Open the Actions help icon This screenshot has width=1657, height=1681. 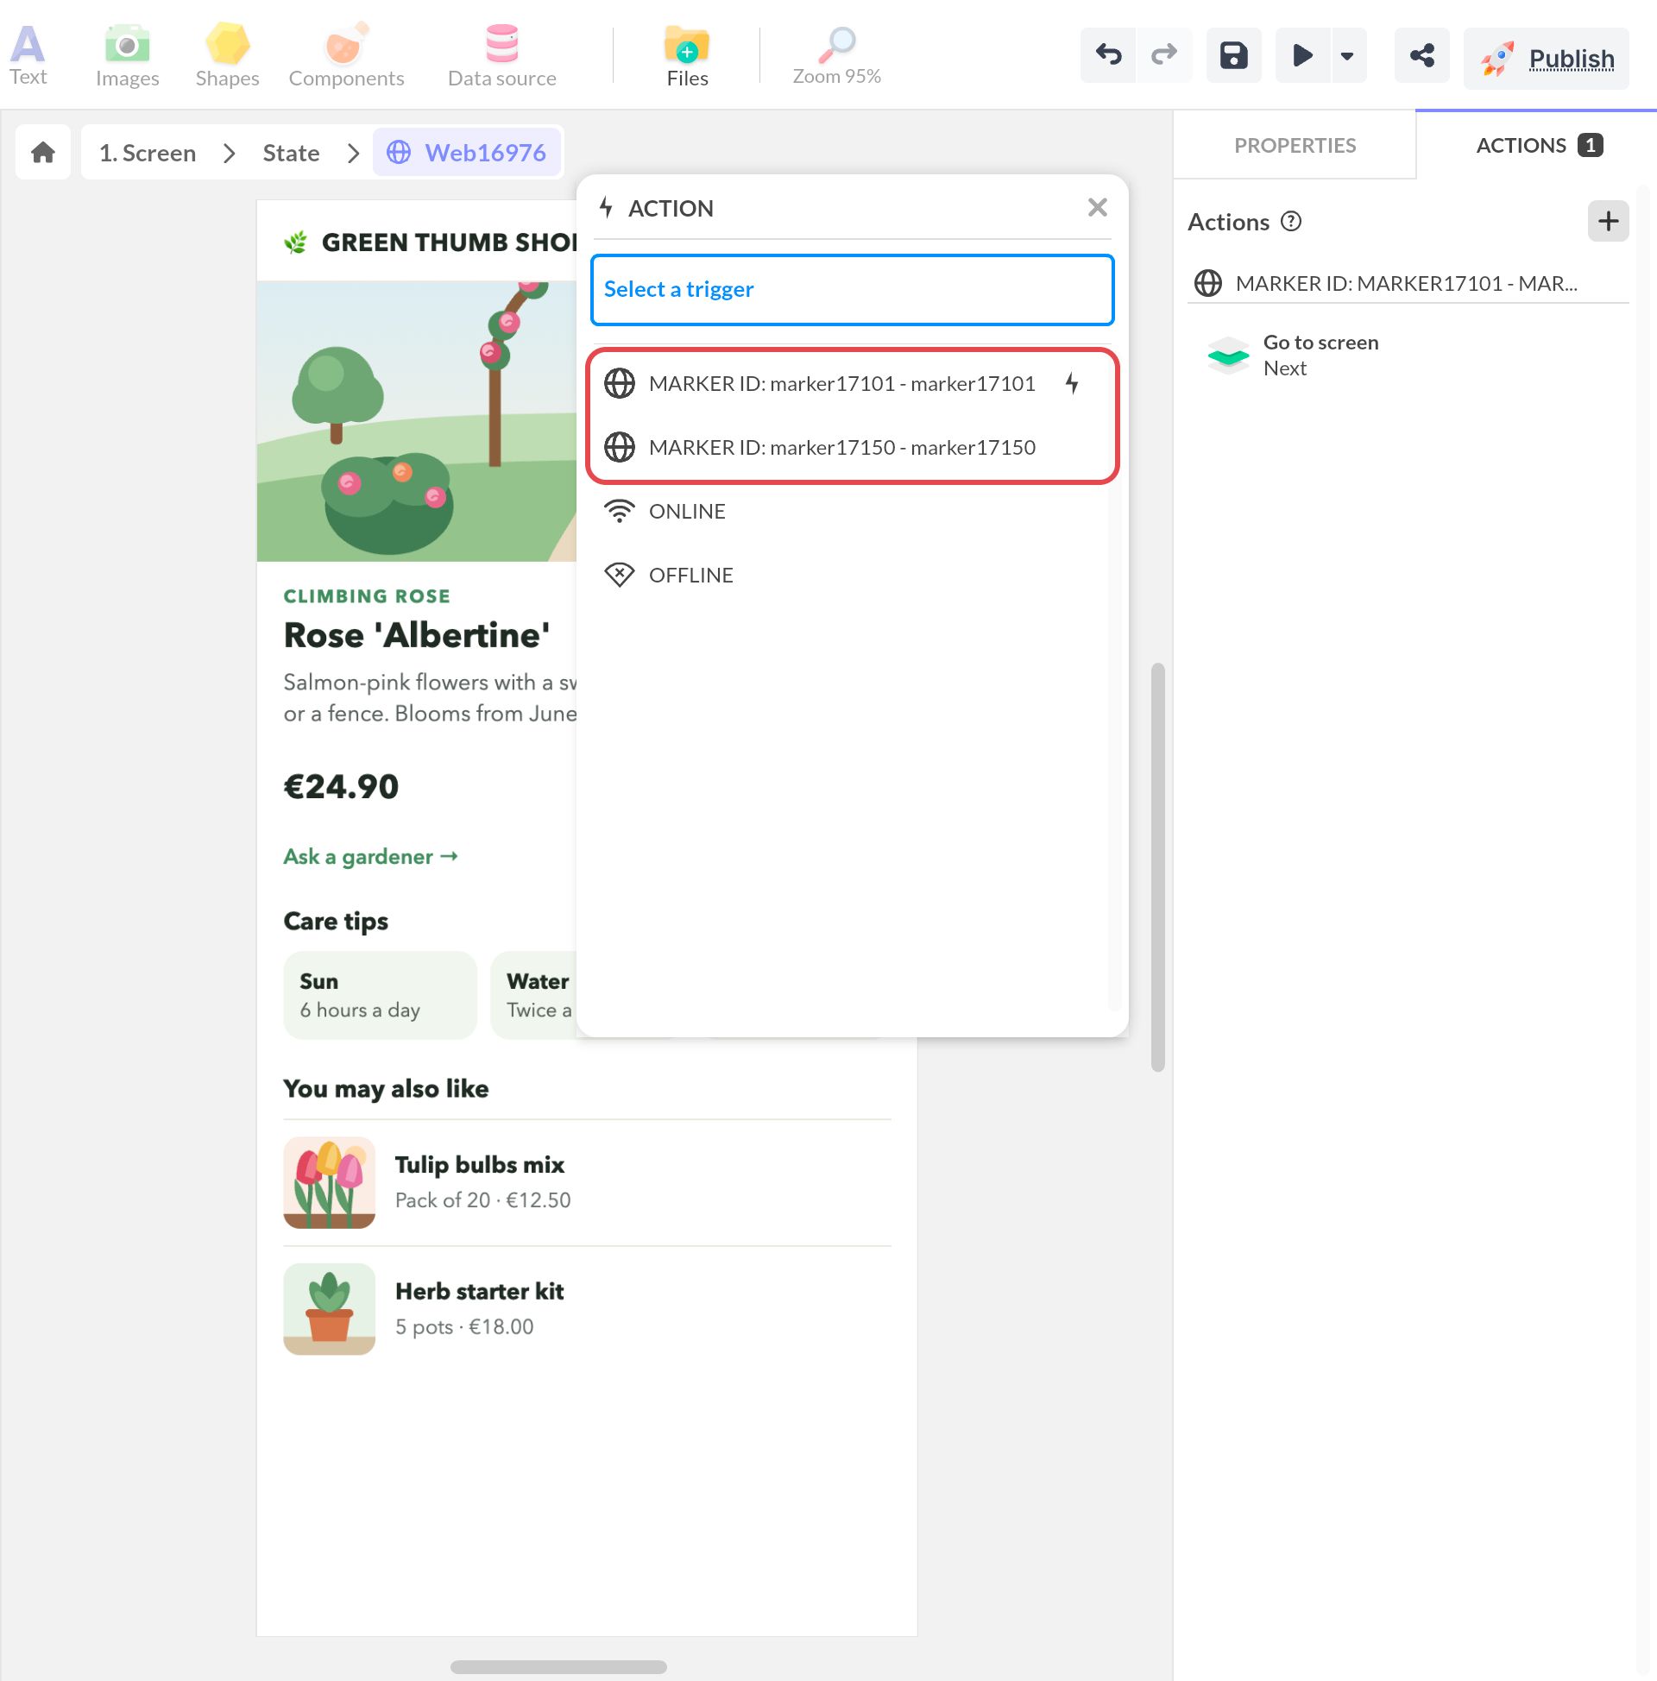1291,221
